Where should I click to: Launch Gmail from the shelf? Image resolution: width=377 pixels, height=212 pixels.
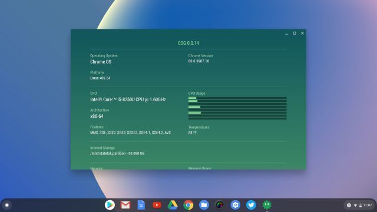pos(125,205)
